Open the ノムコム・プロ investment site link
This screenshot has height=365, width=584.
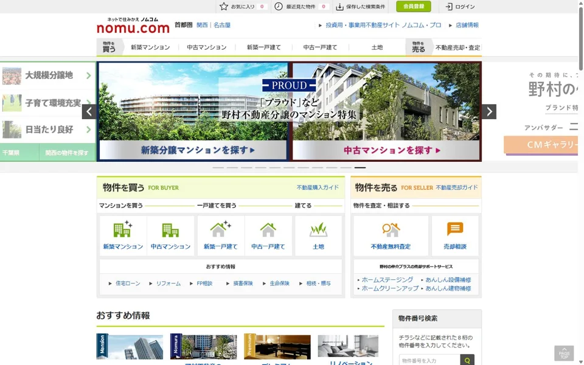[x=383, y=25]
